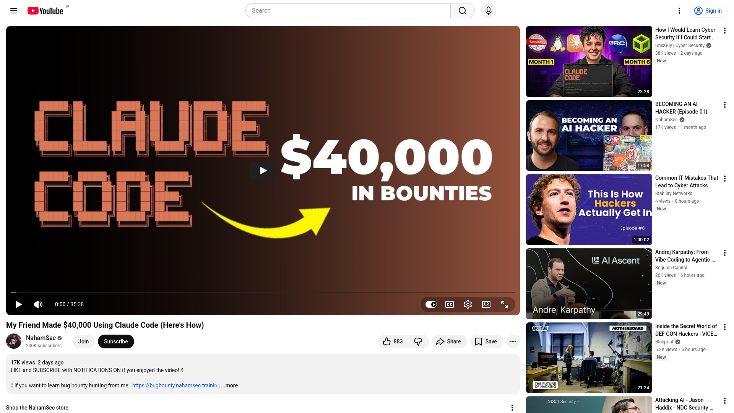Open menu for 'Common IT Mistakes' video
The image size is (734, 413).
point(725,179)
